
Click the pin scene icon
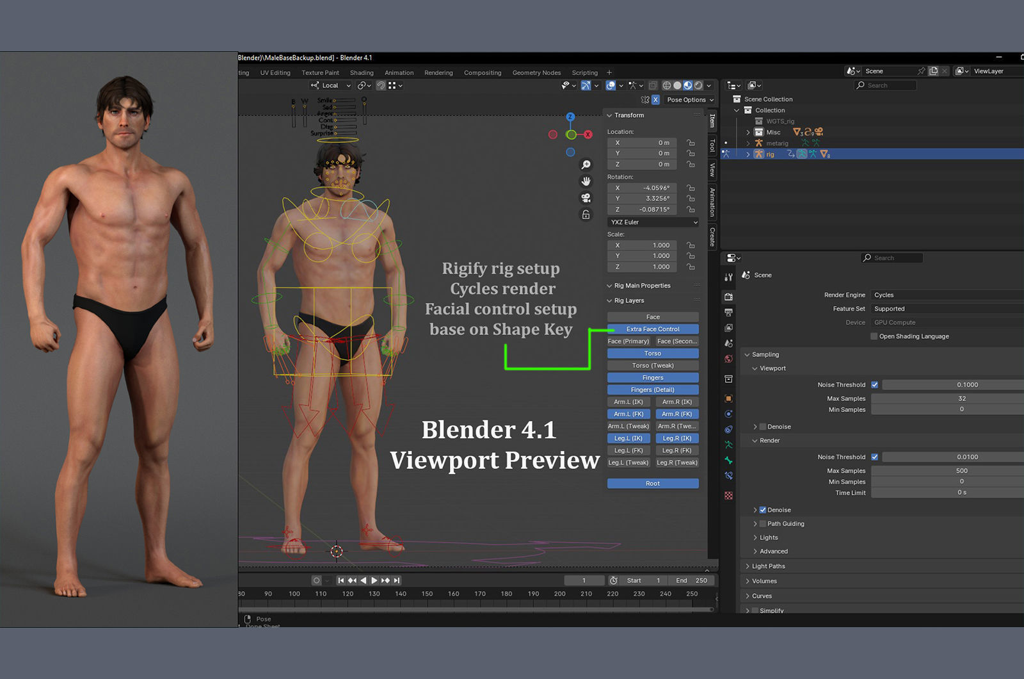pos(921,71)
